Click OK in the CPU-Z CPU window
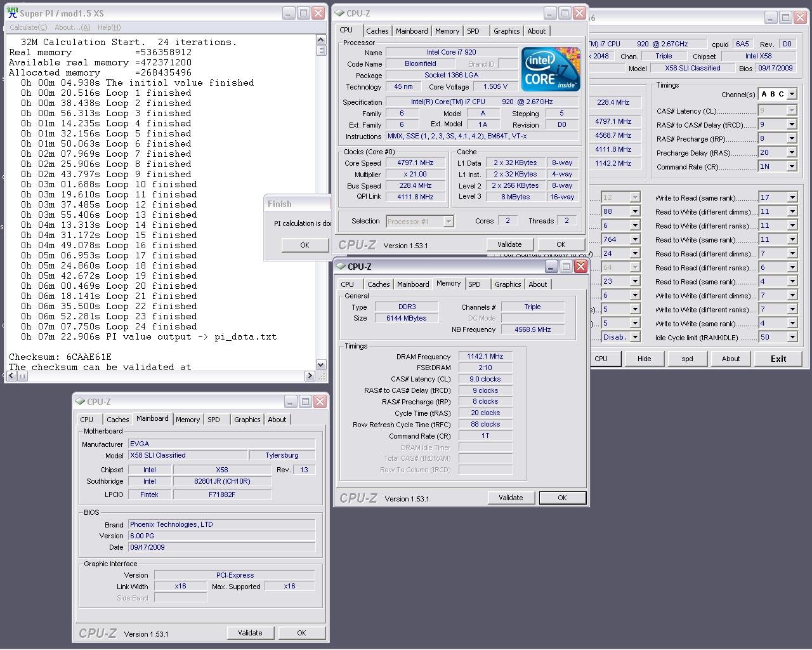The height and width of the screenshot is (650, 812). click(x=561, y=244)
